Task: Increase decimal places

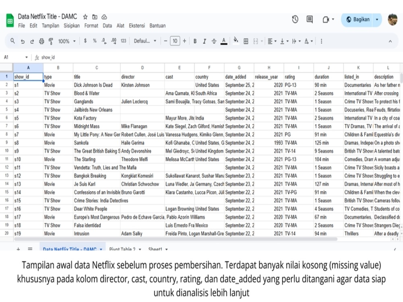Action: (114, 41)
